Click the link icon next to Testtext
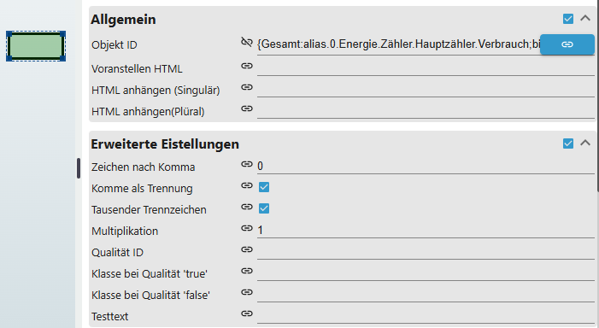Viewport: 599px width, 328px height. (247, 313)
